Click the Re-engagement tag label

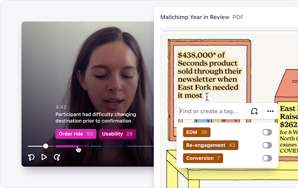(211, 145)
